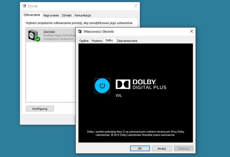The width and height of the screenshot is (230, 157).
Task: Click the Właściwości: Głośniki title bar icon
Action: coord(80,31)
